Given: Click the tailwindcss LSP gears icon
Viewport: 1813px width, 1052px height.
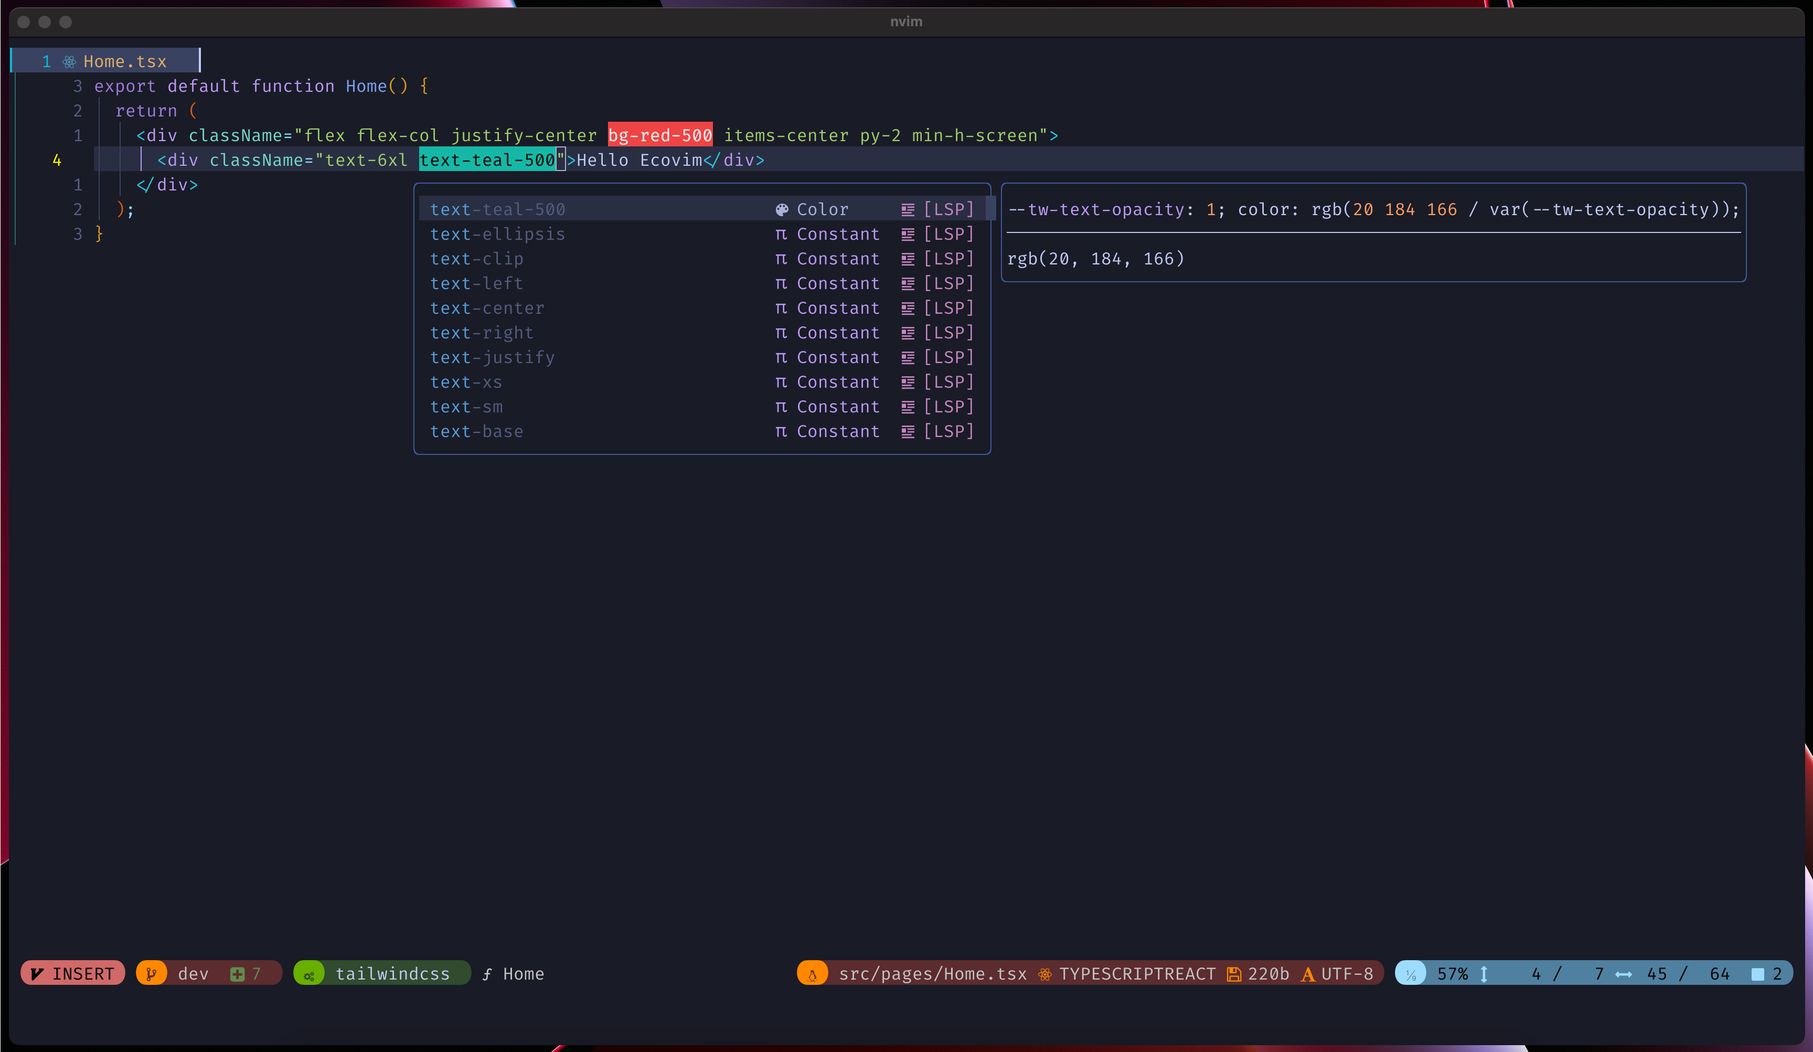Looking at the screenshot, I should [x=308, y=975].
